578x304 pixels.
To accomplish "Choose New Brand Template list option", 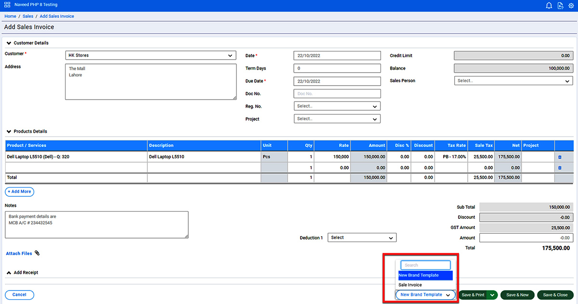I will pos(425,275).
